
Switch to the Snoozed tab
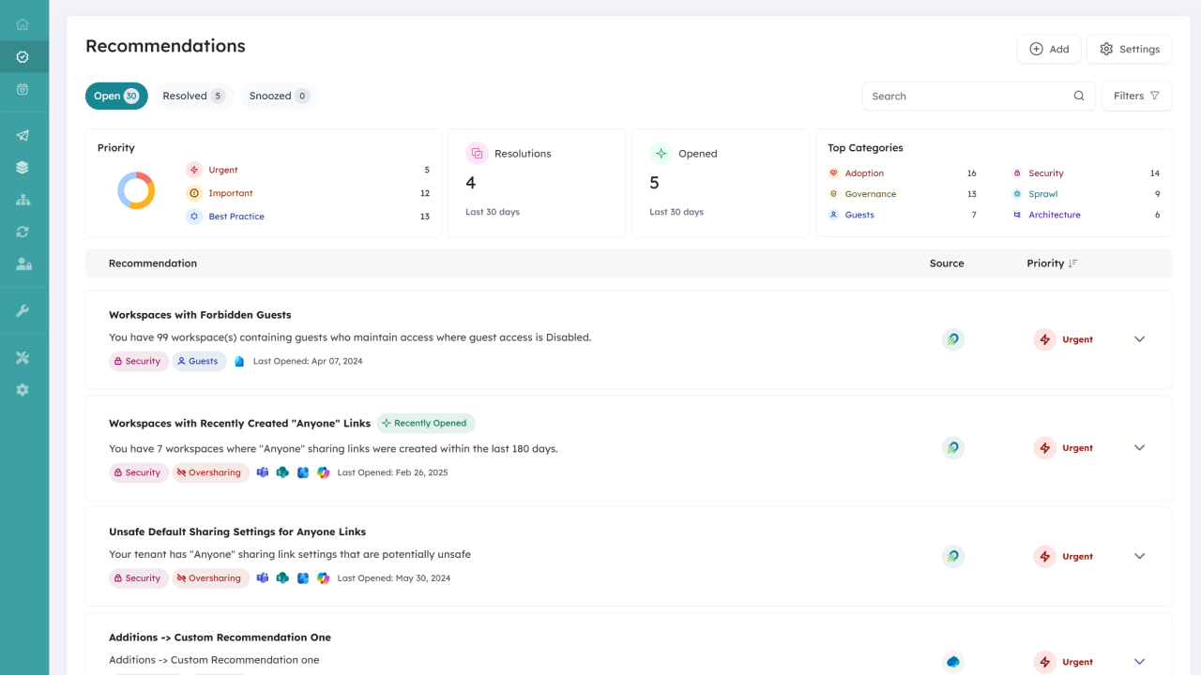point(279,96)
